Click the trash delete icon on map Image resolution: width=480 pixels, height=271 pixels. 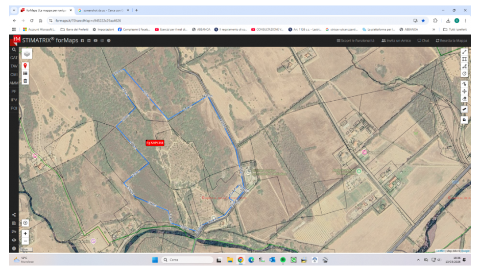point(25,81)
